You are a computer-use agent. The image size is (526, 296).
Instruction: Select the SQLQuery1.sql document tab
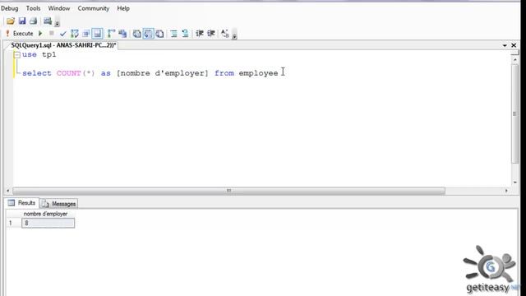63,45
